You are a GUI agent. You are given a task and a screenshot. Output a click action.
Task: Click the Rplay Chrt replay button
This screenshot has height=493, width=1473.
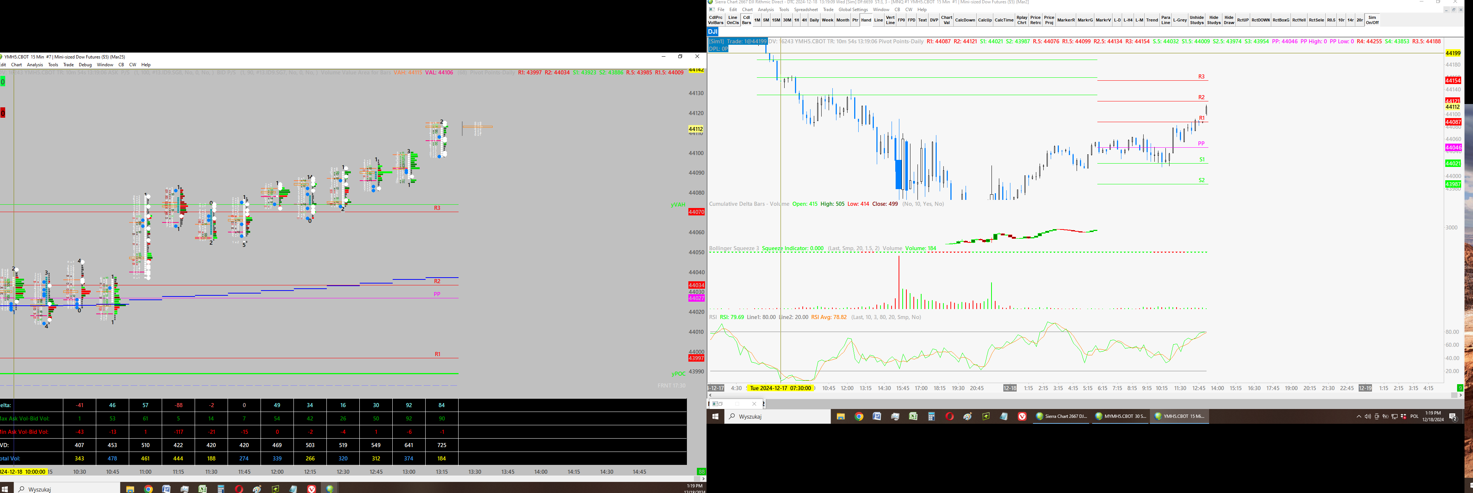click(x=1022, y=20)
